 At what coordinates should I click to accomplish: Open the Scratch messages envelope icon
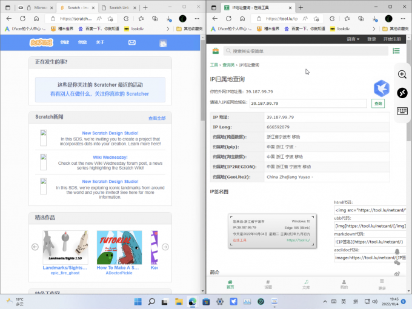tap(132, 42)
